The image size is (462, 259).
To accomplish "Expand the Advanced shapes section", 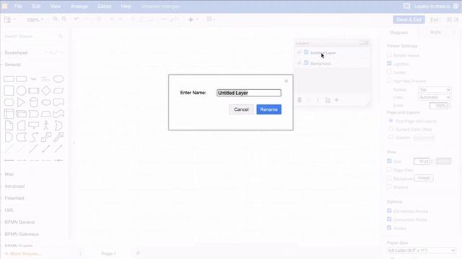I will coord(14,186).
